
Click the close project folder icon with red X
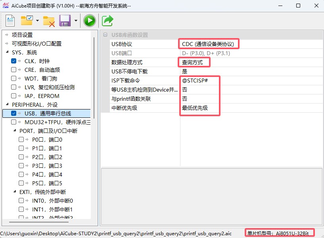49,21
